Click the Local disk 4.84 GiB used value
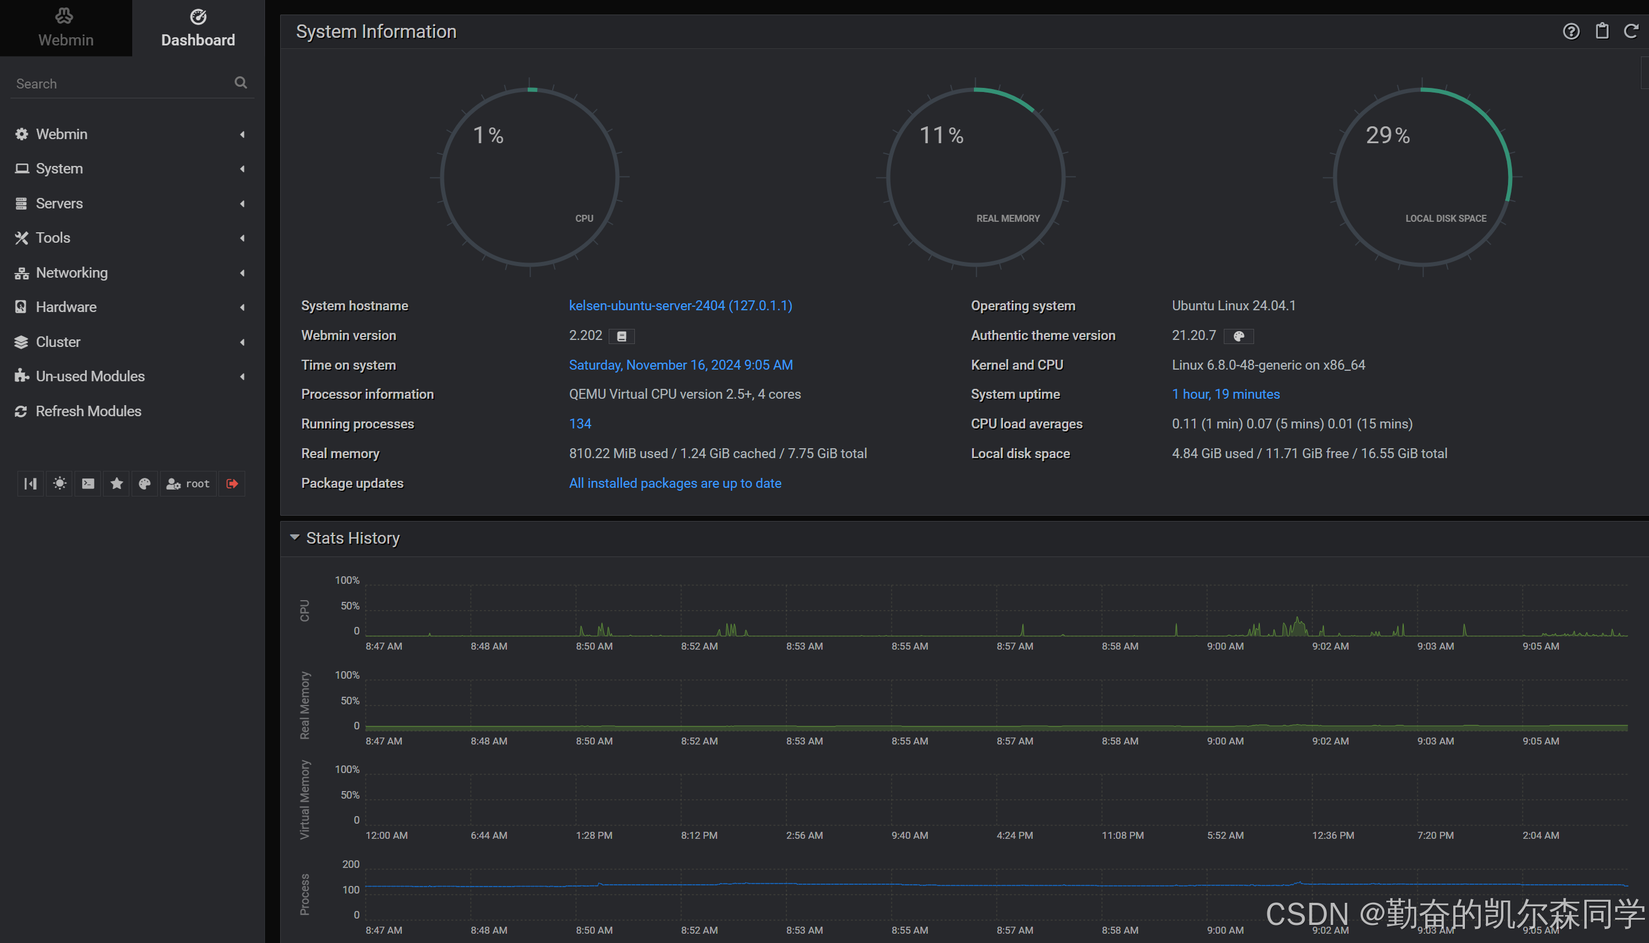Screen dimensions: 1649x943 coord(1309,453)
